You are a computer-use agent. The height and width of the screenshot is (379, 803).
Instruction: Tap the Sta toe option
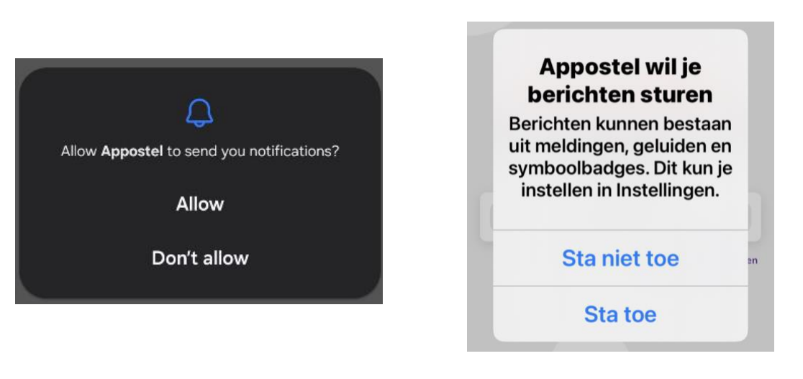click(620, 314)
